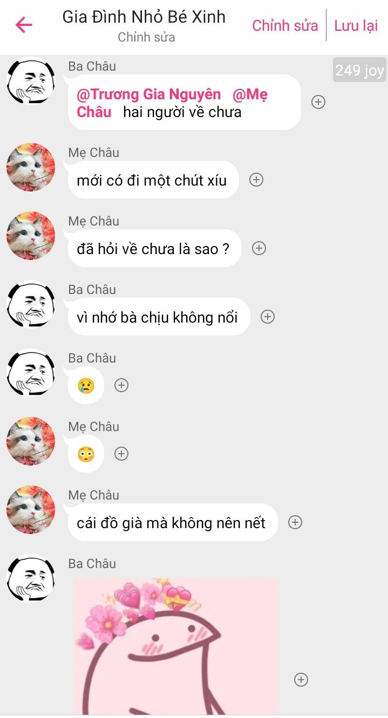Click plus icon beside "hai người về chưa" message
This screenshot has width=388, height=718.
[318, 102]
